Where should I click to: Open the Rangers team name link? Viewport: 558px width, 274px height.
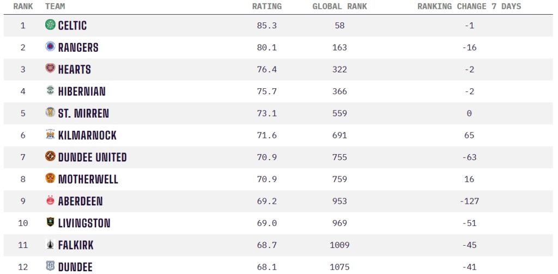click(x=78, y=47)
